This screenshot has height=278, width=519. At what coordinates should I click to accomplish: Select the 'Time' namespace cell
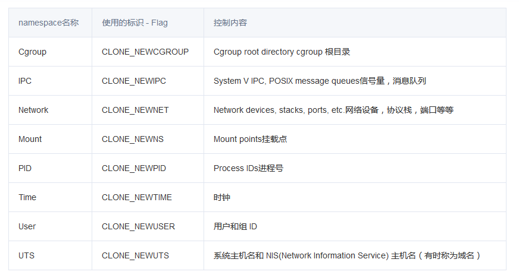click(x=51, y=197)
